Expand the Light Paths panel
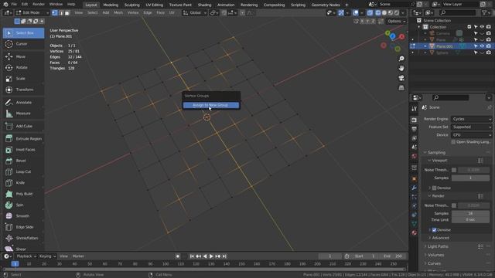The height and width of the screenshot is (278, 495). click(438, 246)
